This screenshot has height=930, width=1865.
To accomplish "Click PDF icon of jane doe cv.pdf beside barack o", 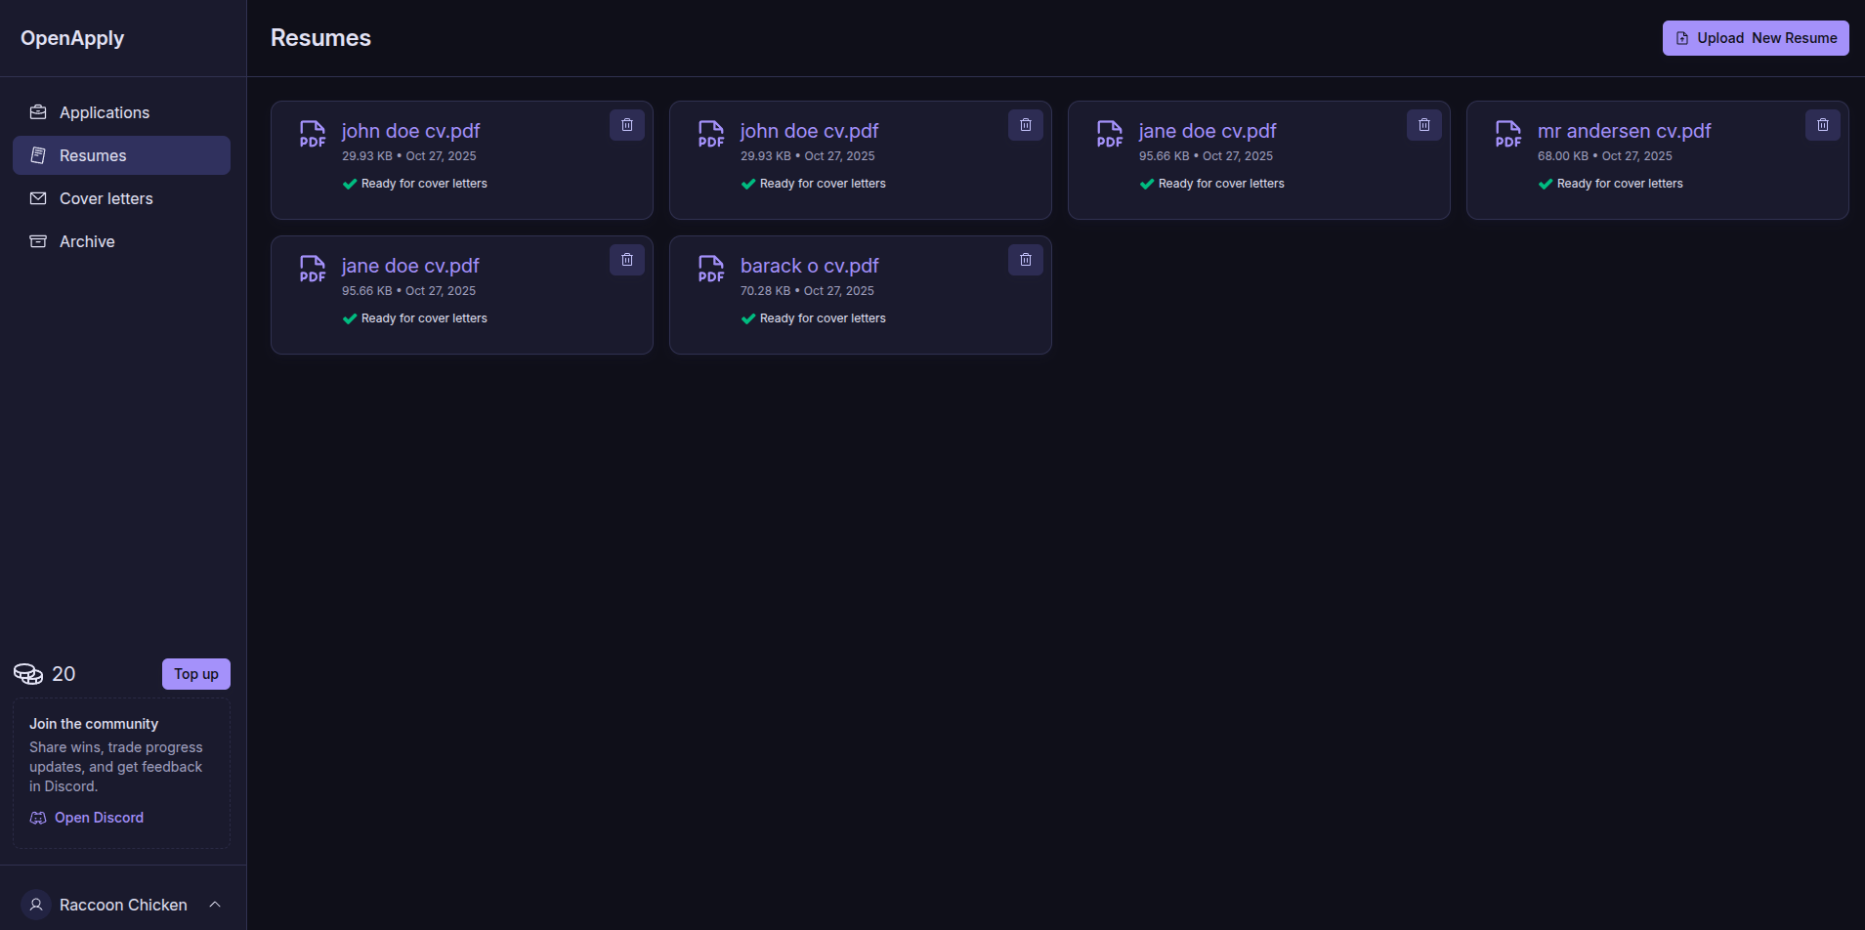I will 313,269.
